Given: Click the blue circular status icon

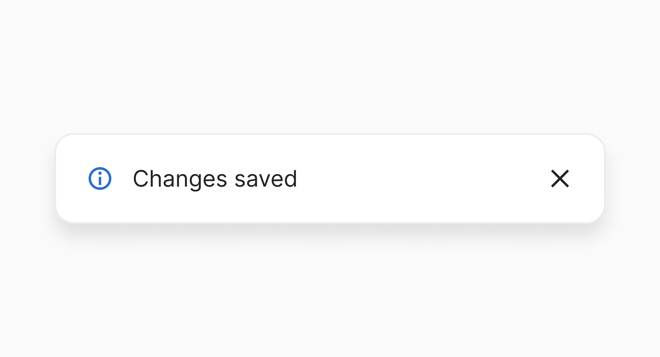Looking at the screenshot, I should 100,178.
